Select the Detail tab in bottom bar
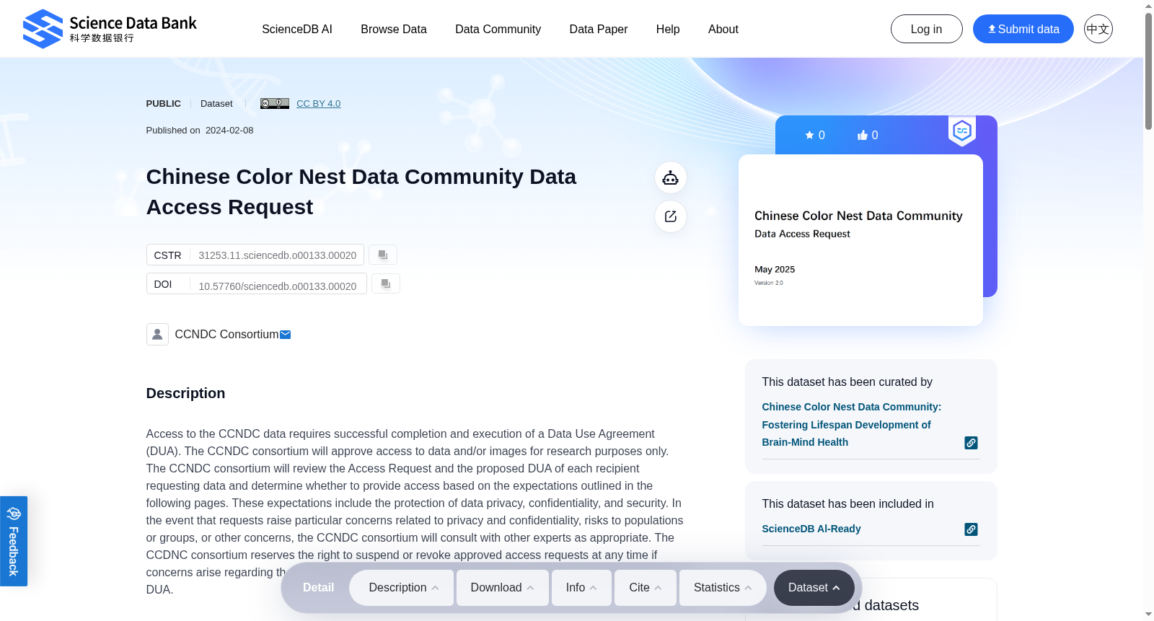This screenshot has width=1154, height=621. [x=319, y=588]
